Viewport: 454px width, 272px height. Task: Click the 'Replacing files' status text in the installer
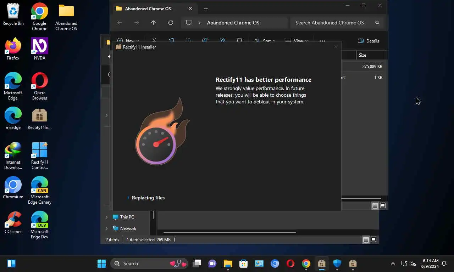[148, 198]
